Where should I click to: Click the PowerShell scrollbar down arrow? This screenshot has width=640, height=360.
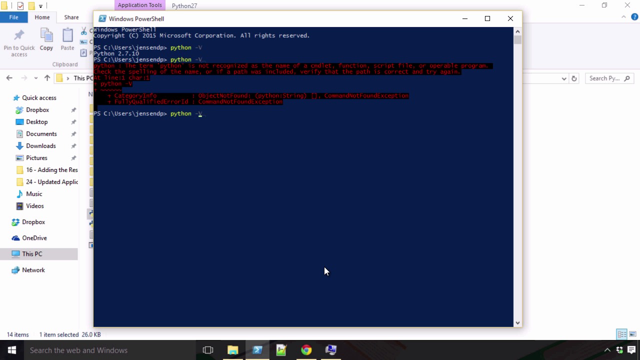pos(517,323)
